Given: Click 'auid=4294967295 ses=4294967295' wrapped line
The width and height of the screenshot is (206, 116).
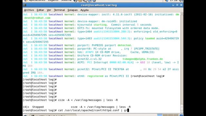Looking at the screenshot, I should [x=47, y=35].
